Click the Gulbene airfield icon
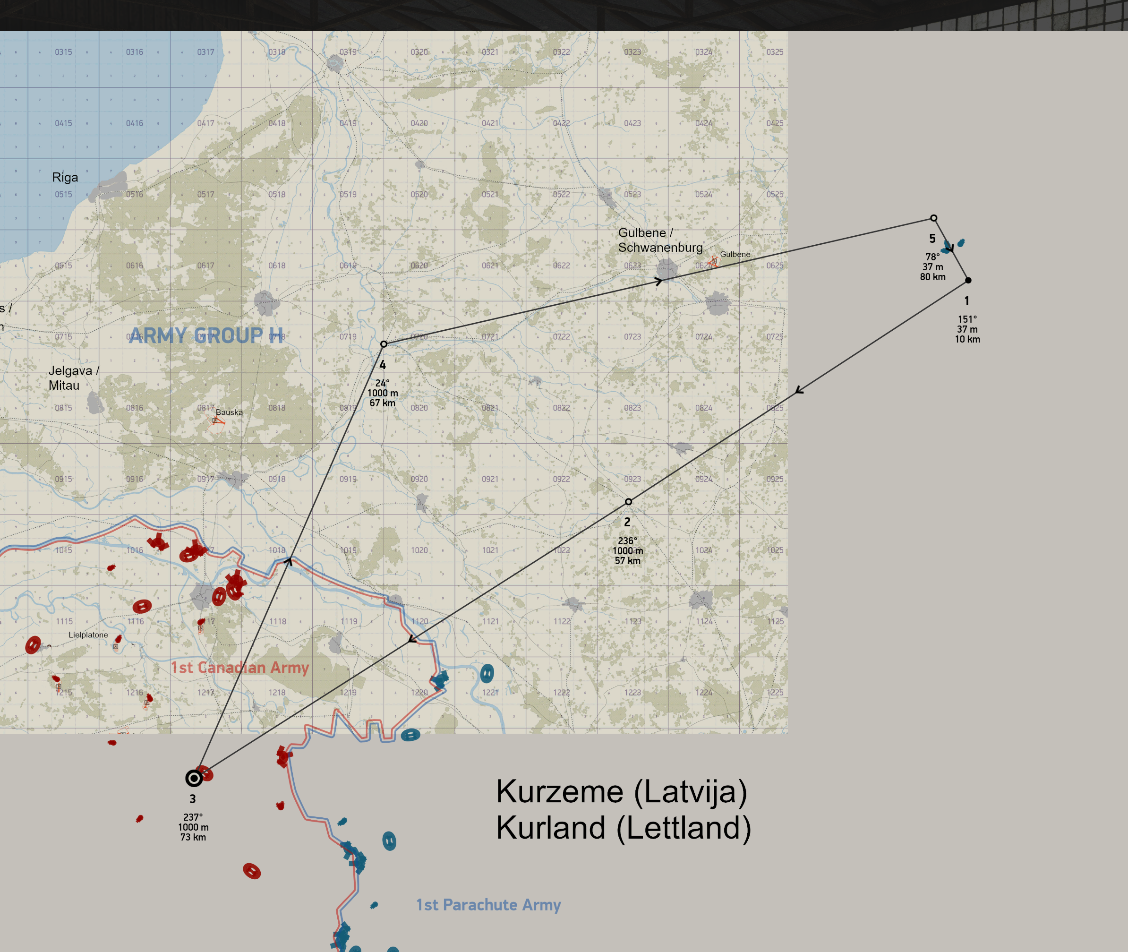This screenshot has width=1128, height=952. click(713, 262)
